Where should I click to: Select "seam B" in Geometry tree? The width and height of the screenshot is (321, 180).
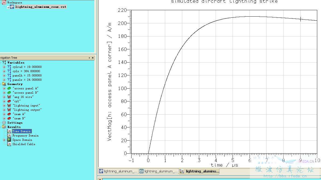point(19,118)
